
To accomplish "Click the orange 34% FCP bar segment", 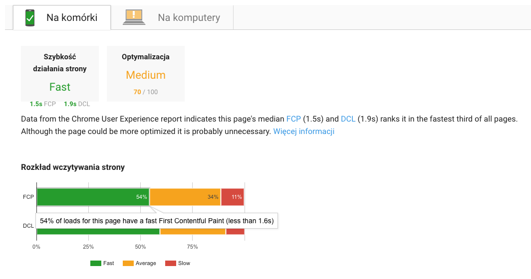I will tap(185, 197).
